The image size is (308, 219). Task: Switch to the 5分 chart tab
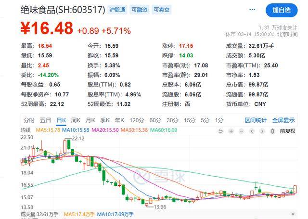[205, 120]
